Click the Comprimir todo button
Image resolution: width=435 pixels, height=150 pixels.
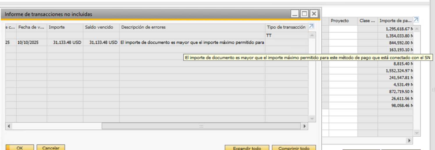point(294,148)
